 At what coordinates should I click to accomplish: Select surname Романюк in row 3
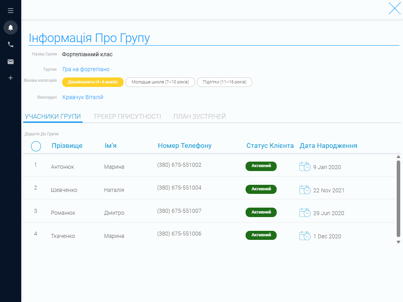(63, 213)
